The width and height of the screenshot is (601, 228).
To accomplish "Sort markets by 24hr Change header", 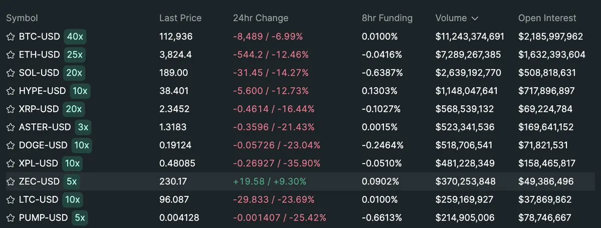I will 261,18.
